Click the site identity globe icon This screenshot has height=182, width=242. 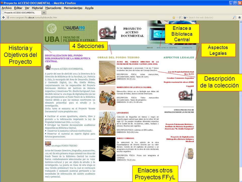pyautogui.click(x=8, y=17)
